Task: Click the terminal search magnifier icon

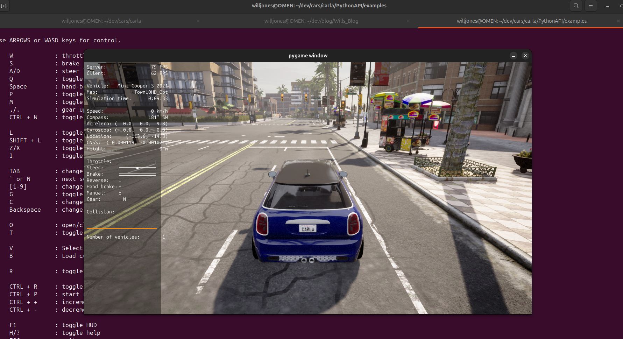Action: coord(576,6)
